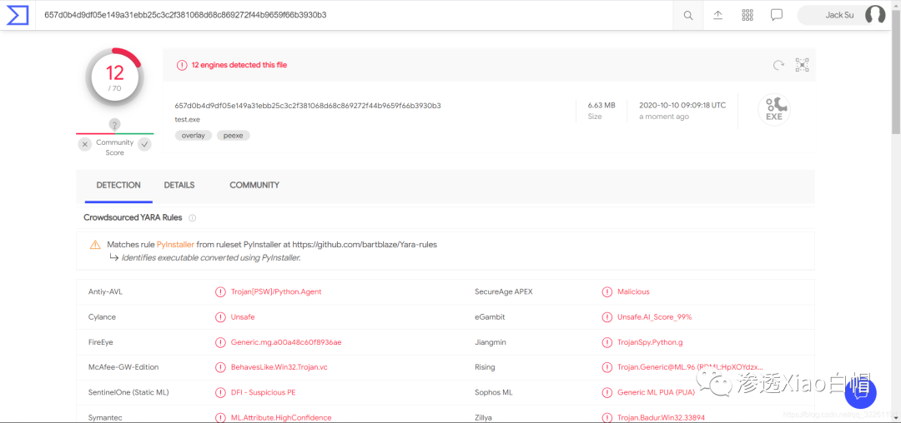
Task: Click the reanalyze refresh icon
Action: (778, 65)
